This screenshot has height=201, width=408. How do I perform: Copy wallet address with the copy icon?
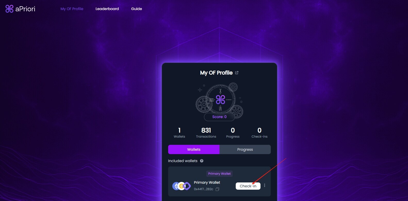click(217, 189)
